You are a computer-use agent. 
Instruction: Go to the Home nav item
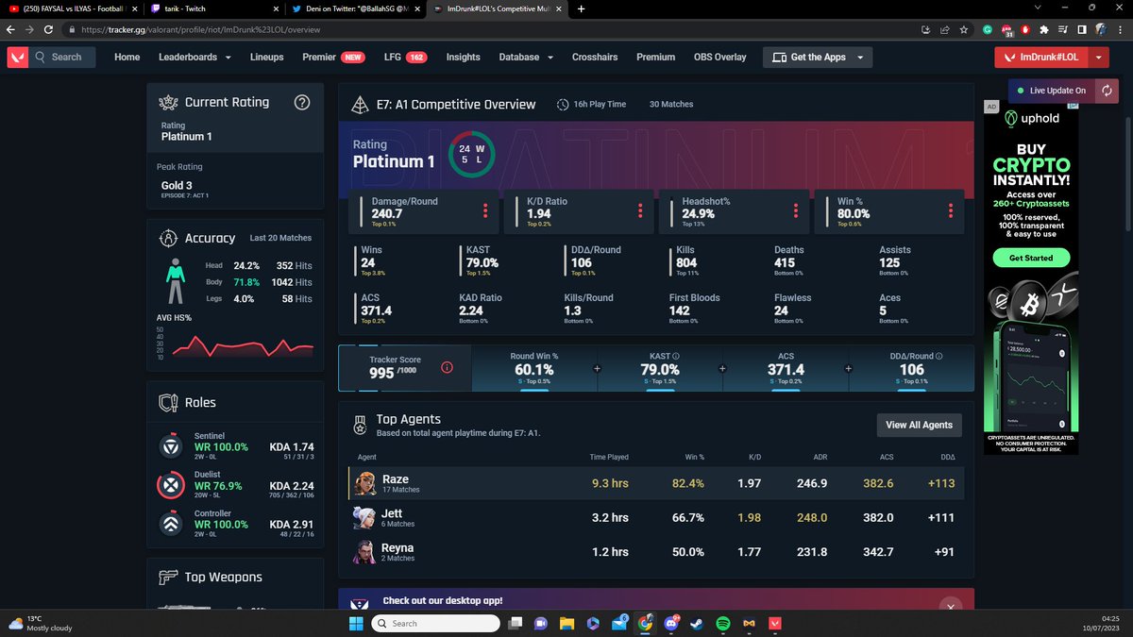127,57
